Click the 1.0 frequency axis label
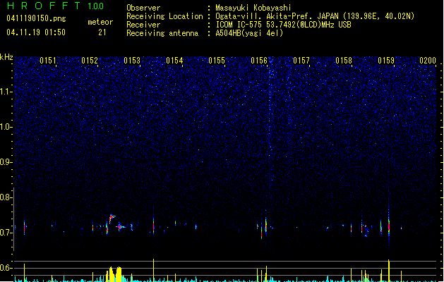This screenshot has width=444, height=282. coord(6,127)
